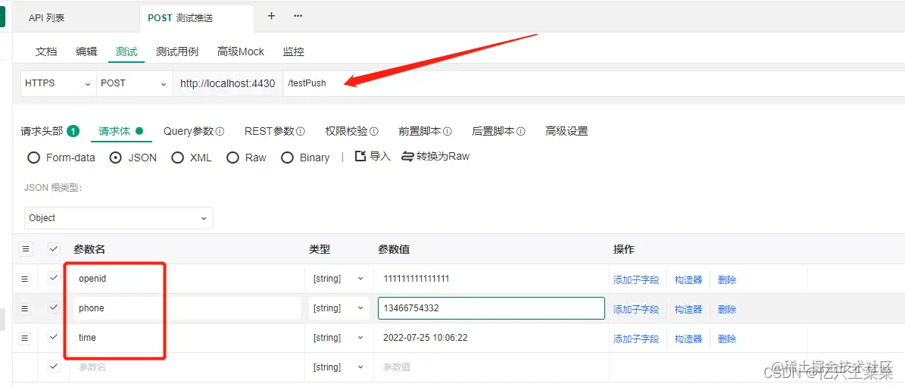Click 添加子字段 in phone row
Viewport: 905px width, 387px height.
(636, 309)
